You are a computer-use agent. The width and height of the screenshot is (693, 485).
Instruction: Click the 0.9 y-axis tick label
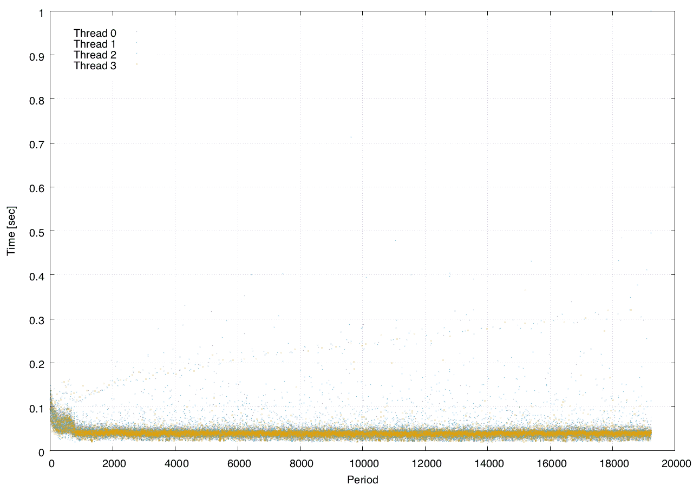[x=37, y=55]
